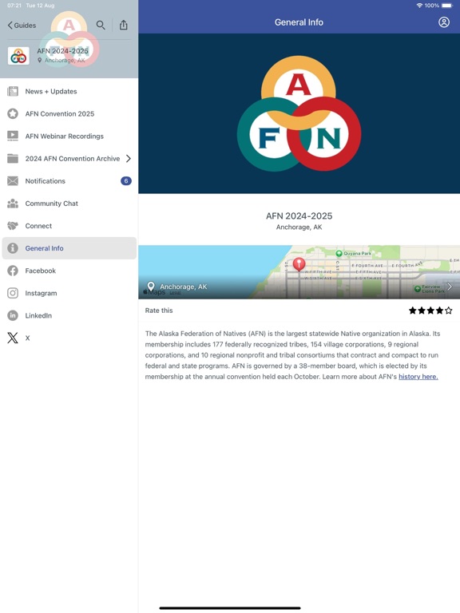
Task: Expand the map with right chevron
Action: pyautogui.click(x=449, y=287)
